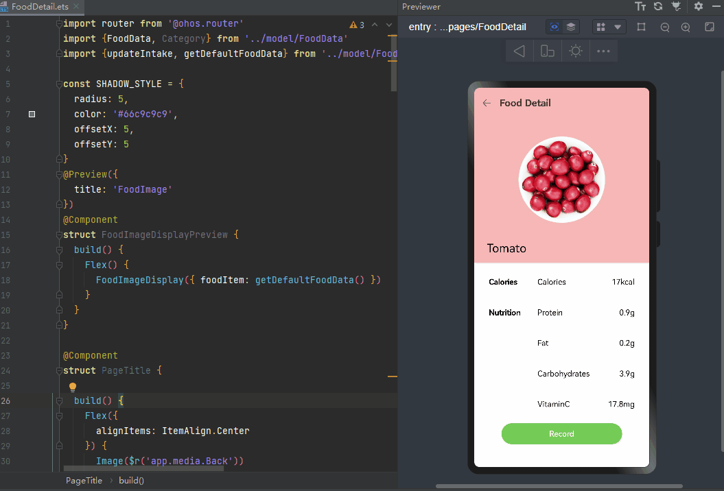
Task: Click the warning indicator showing 3 problems
Action: (x=357, y=25)
